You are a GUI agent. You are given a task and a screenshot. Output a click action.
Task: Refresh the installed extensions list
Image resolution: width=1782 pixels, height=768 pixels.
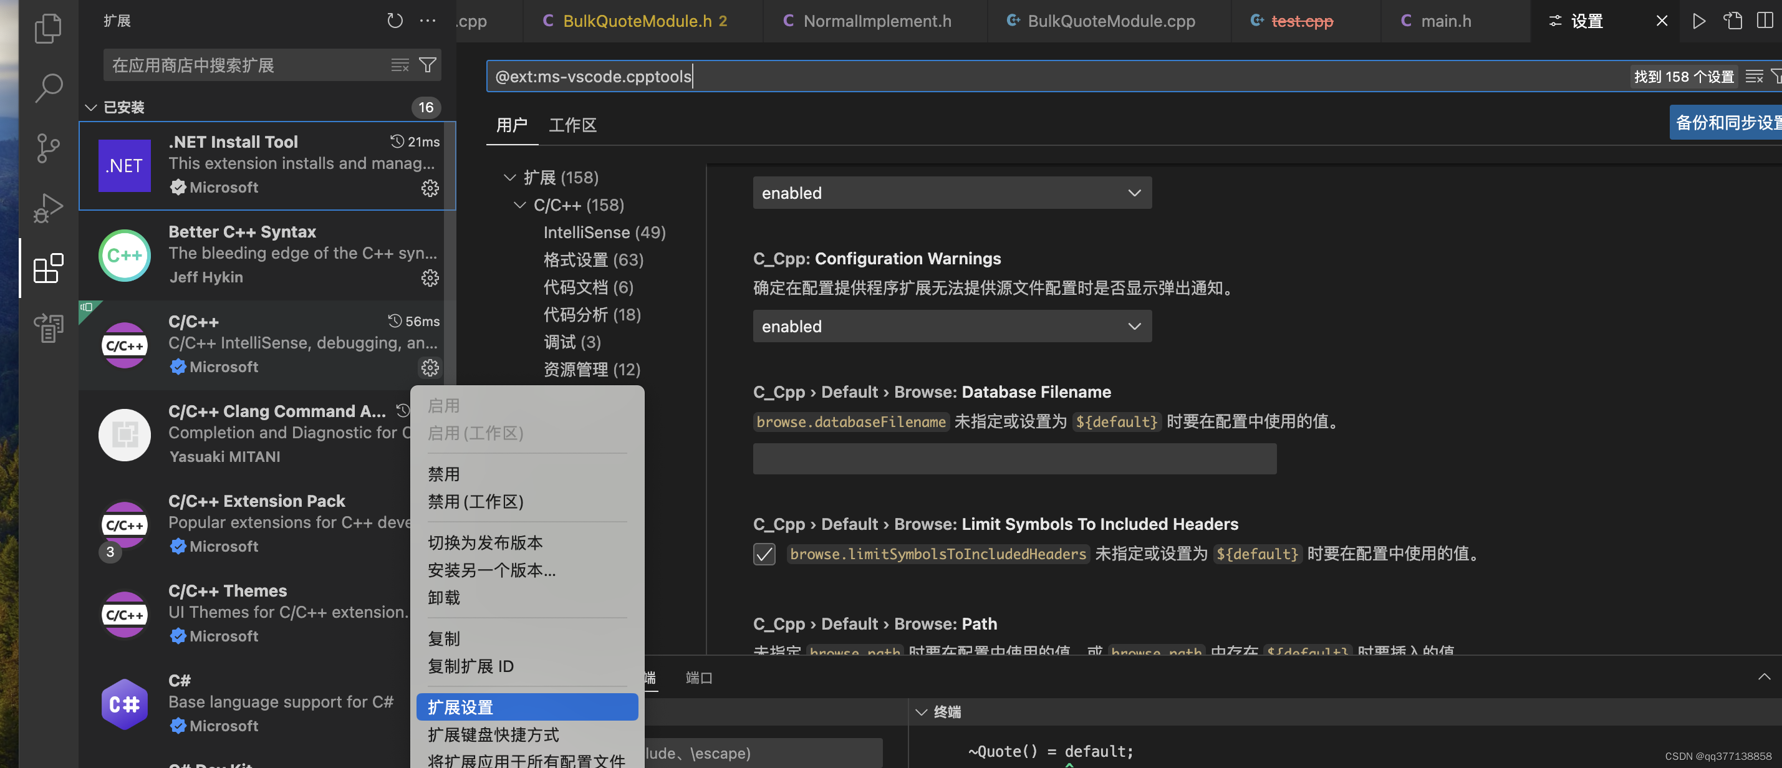coord(394,20)
